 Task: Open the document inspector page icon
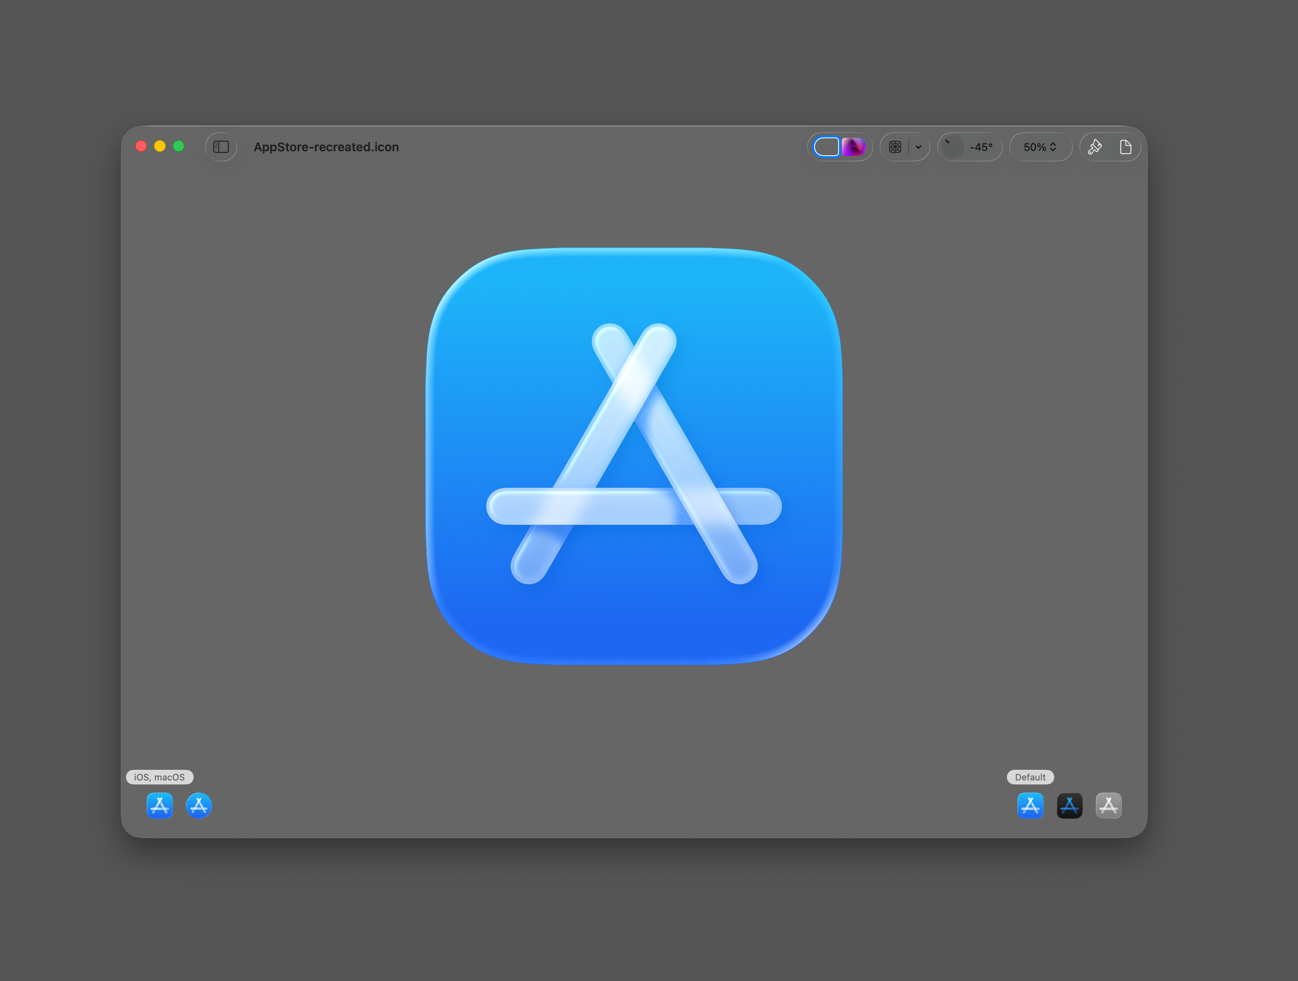1126,147
